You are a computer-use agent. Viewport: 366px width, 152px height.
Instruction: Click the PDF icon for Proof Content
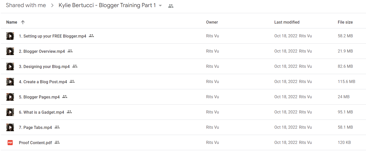tap(10, 143)
